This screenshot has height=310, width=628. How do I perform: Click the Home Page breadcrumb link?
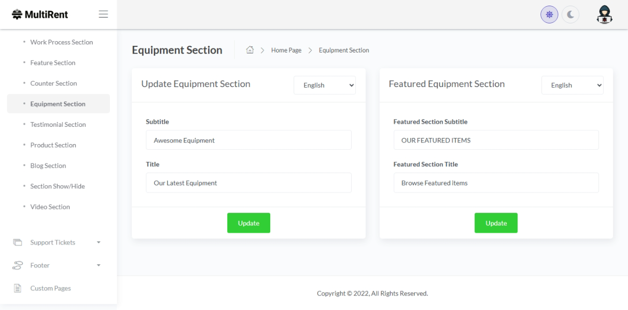click(x=286, y=50)
